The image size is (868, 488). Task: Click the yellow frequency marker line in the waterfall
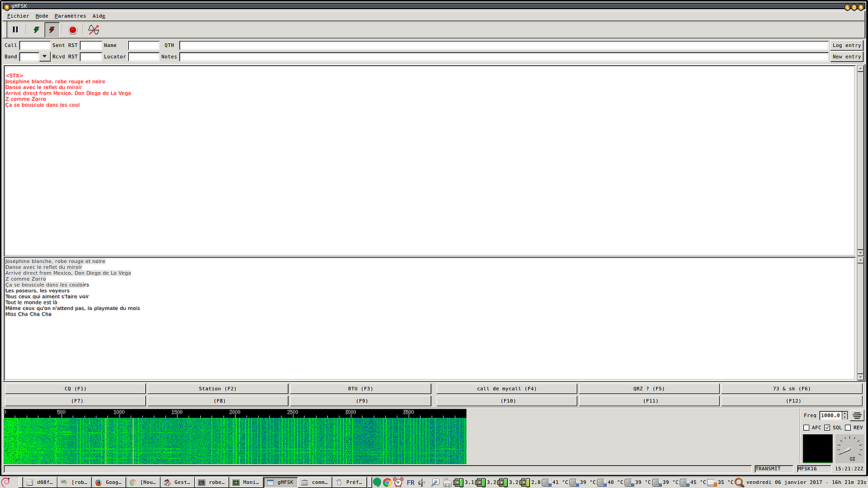tap(133, 440)
